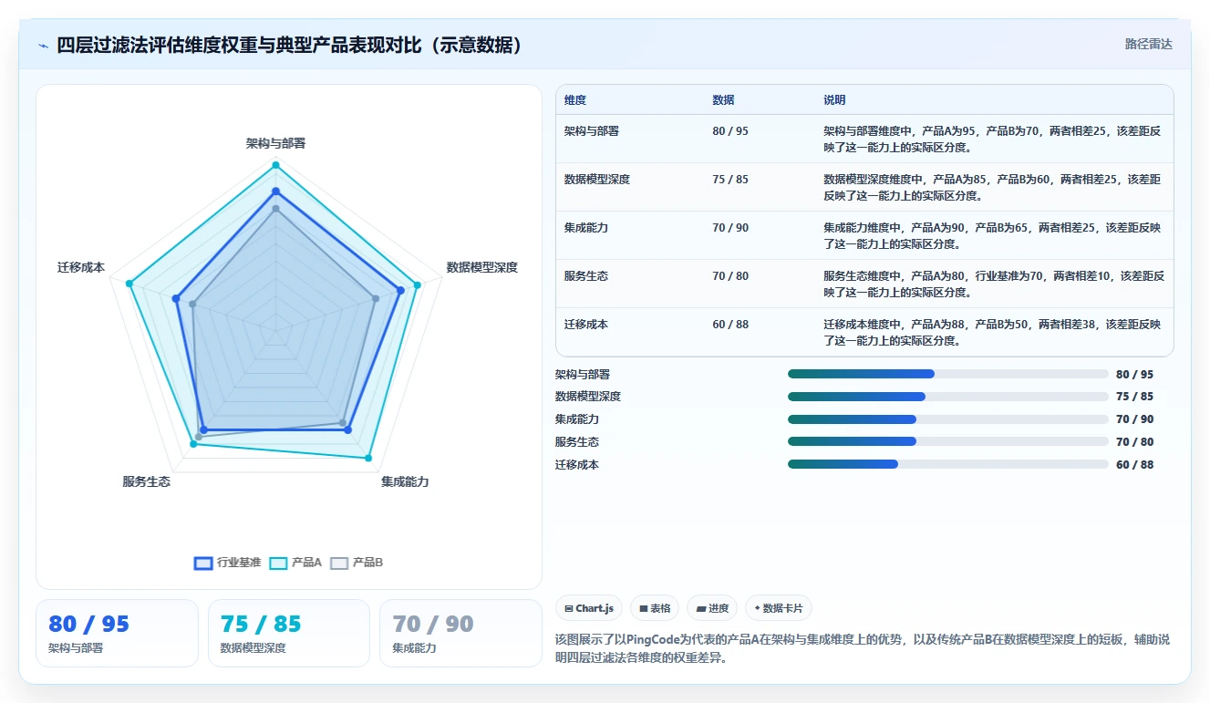Open the 75 / 85 数据模型深度 data card

pos(289,633)
